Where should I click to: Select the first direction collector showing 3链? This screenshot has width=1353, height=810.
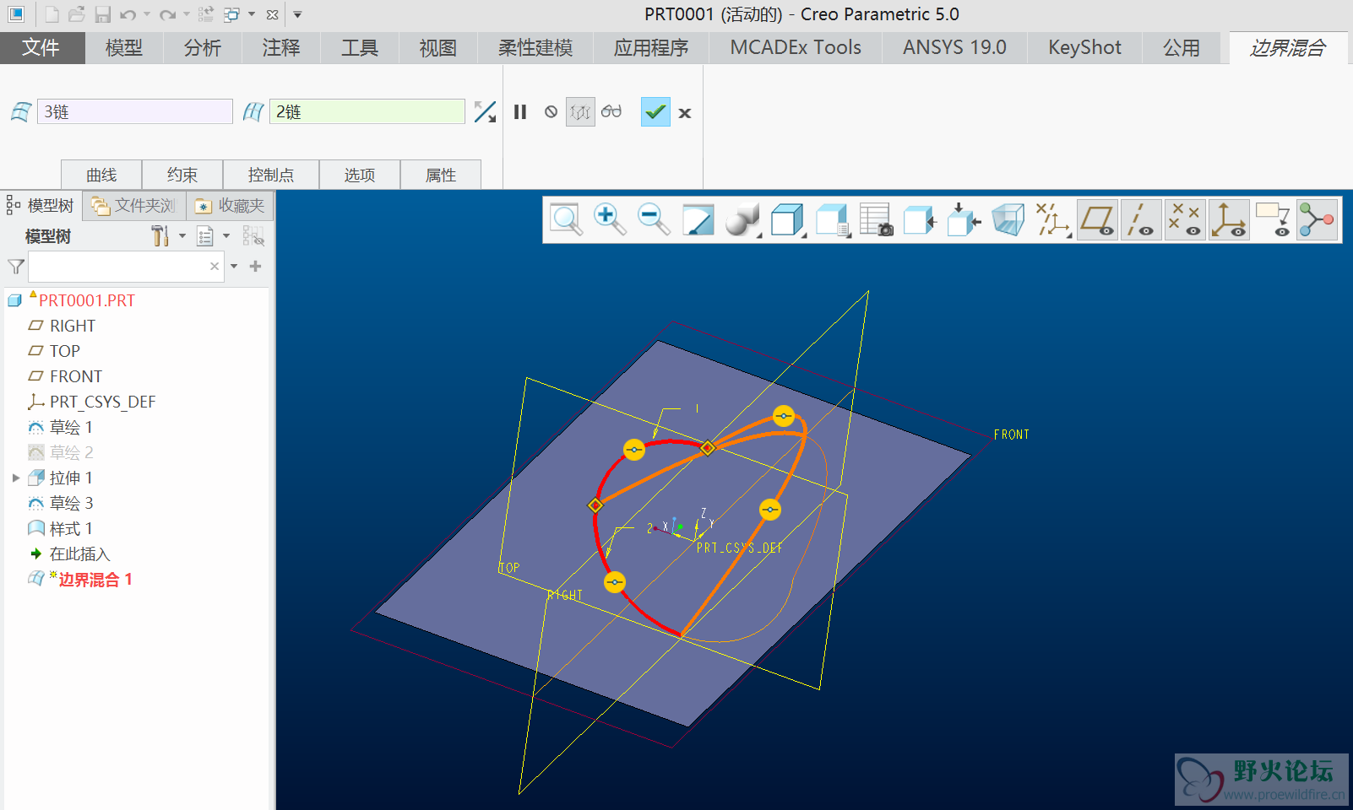[135, 111]
